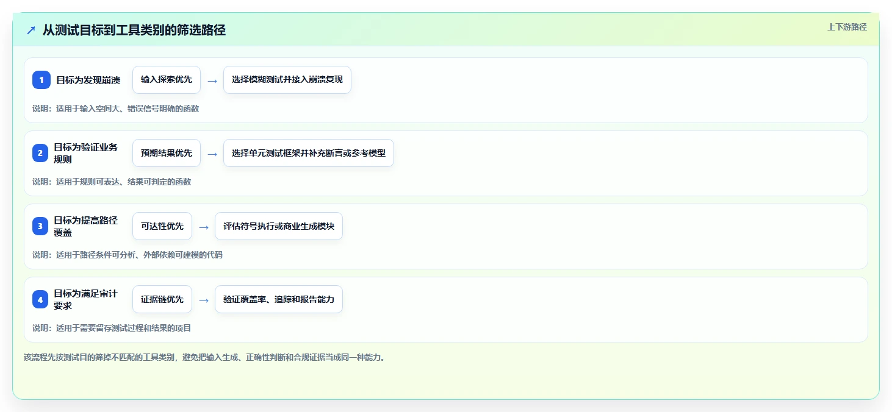
Task: Select the 输入探索优先 chip
Action: 167,80
